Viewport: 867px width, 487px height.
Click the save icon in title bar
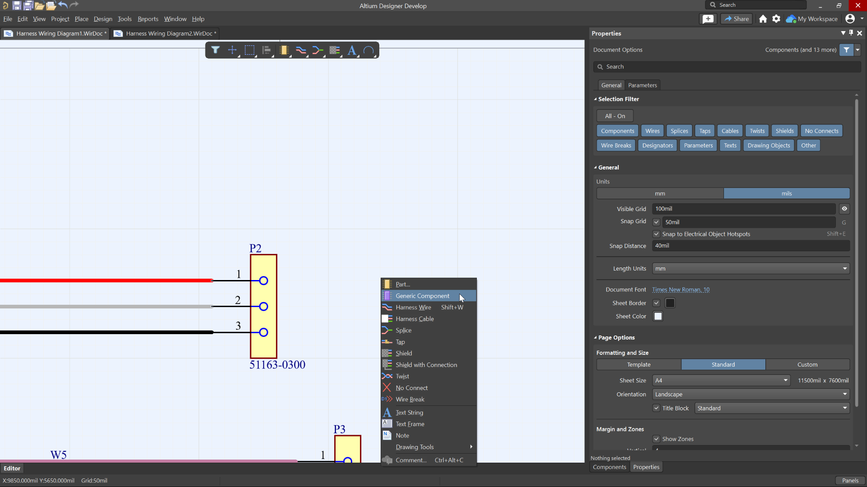coord(17,5)
